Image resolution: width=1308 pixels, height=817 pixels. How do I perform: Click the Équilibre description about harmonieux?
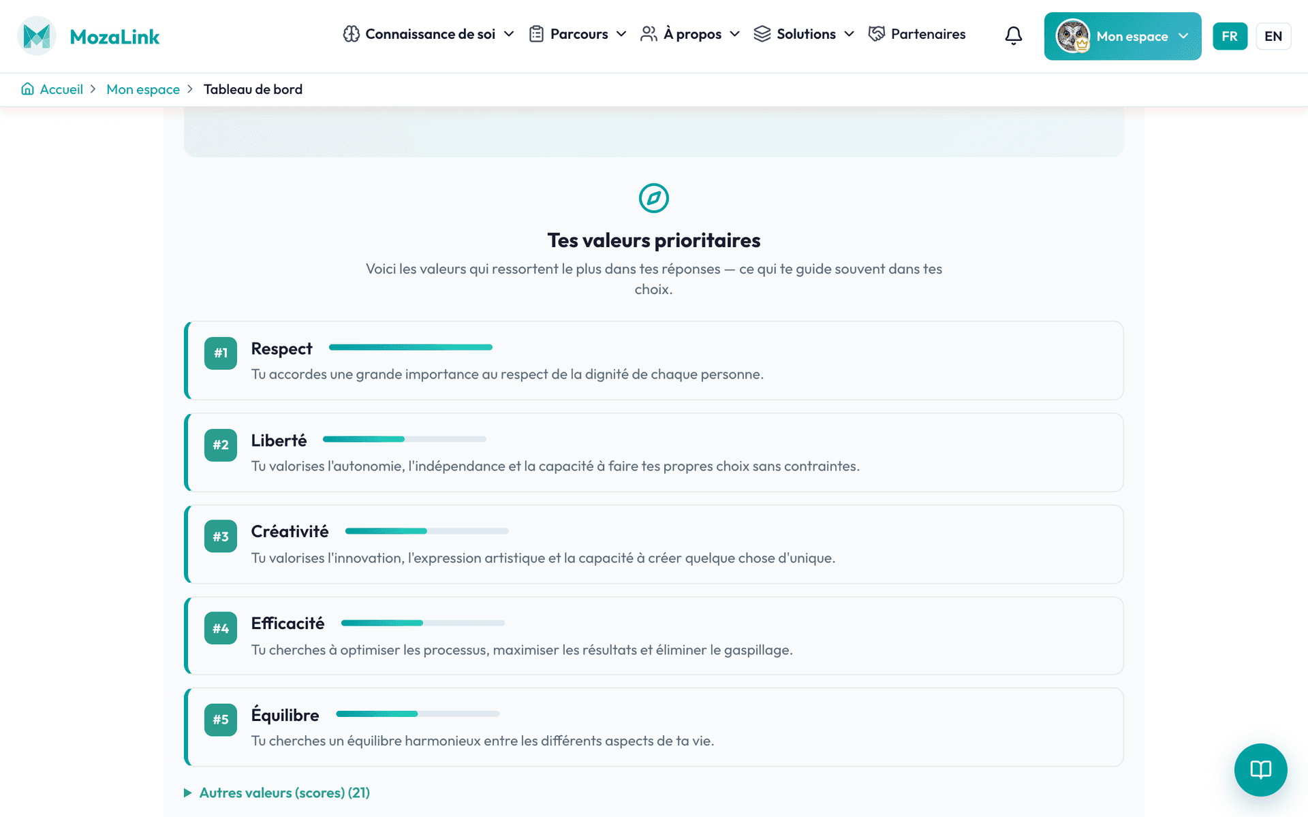(x=482, y=741)
